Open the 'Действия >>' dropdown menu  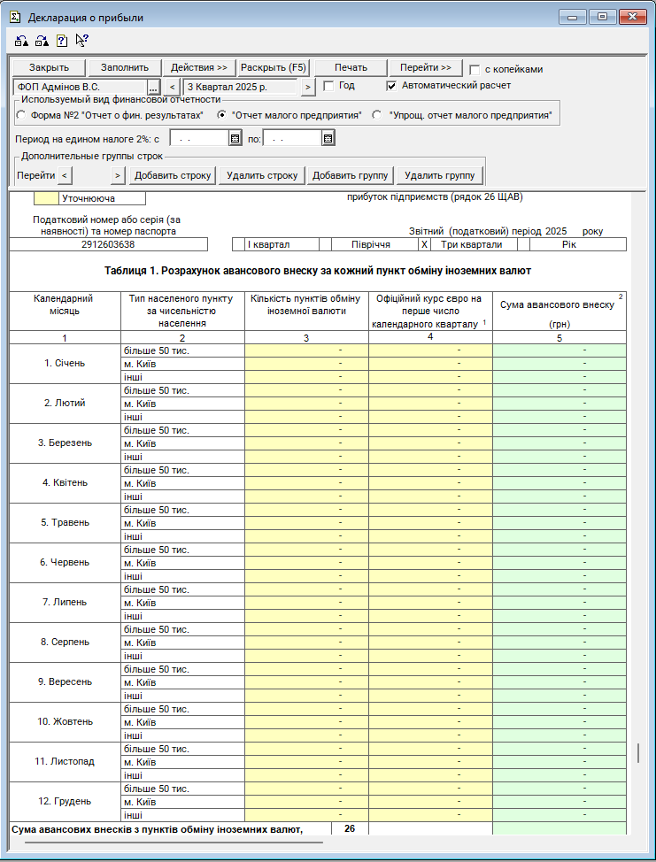pos(199,68)
